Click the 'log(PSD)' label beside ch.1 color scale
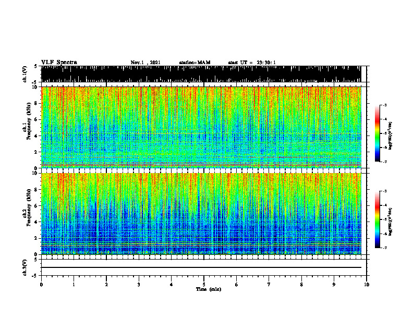Image resolution: width=413 pixels, height=319 pixels. [391, 136]
